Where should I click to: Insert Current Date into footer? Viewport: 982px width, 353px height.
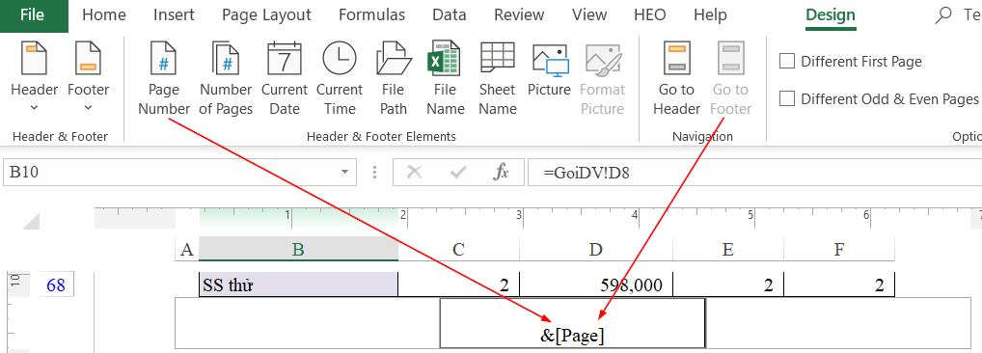tap(285, 78)
